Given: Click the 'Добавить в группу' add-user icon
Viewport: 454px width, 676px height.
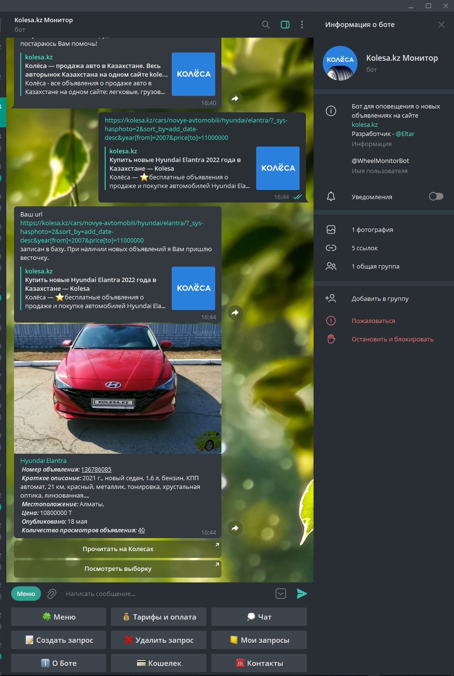Looking at the screenshot, I should pyautogui.click(x=331, y=298).
